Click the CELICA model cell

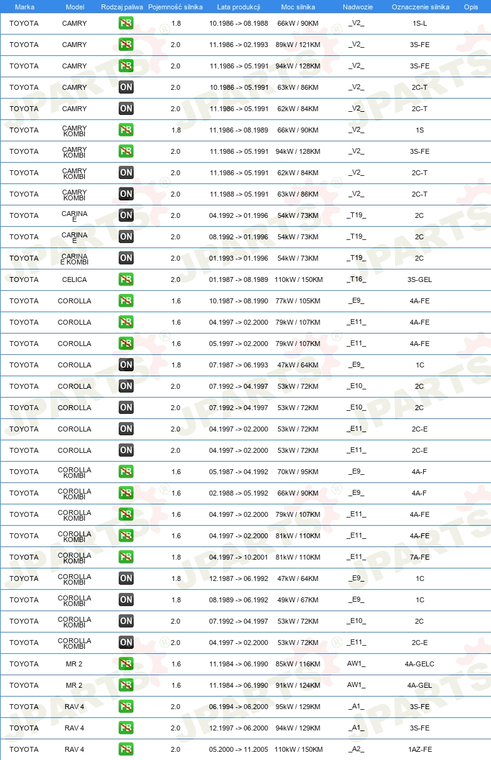(x=75, y=280)
